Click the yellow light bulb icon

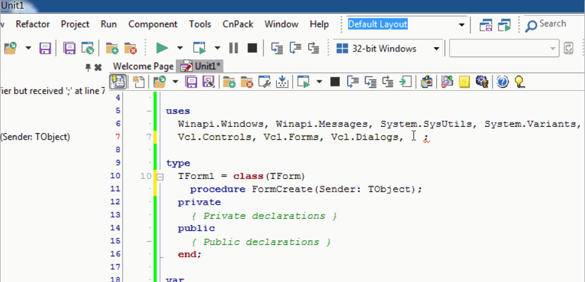pyautogui.click(x=519, y=82)
